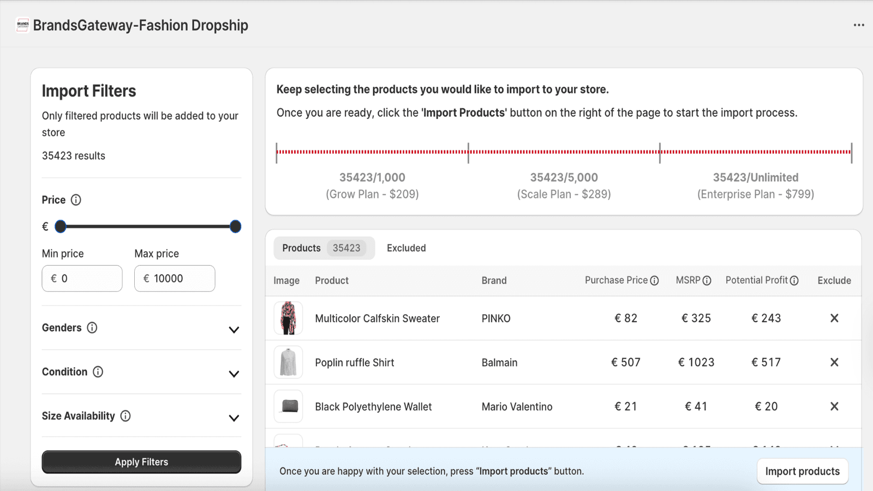Click the Import products button
This screenshot has width=873, height=491.
pyautogui.click(x=802, y=471)
